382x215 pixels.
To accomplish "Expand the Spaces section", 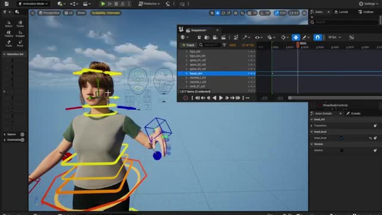I will tap(5, 134).
